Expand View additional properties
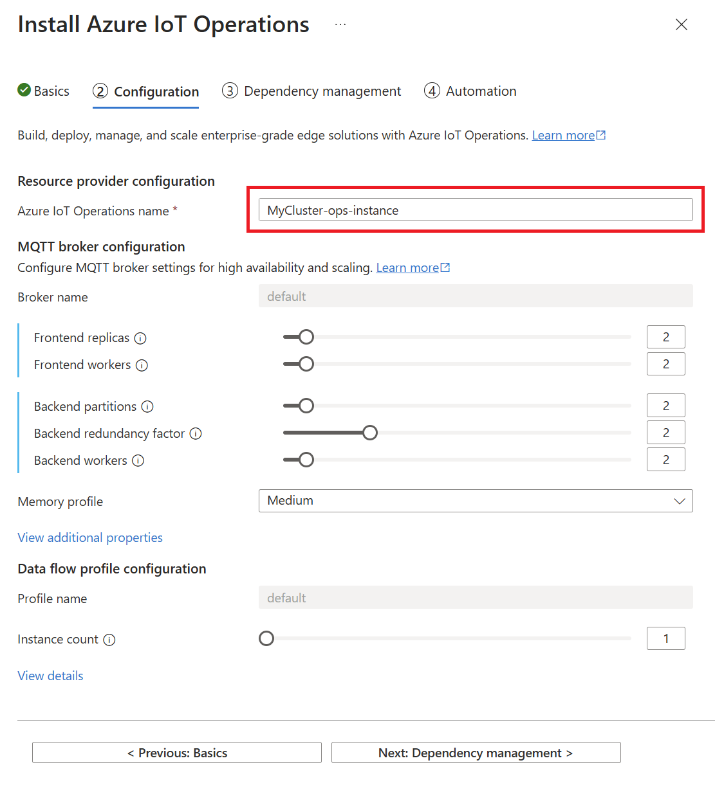Viewport: 715px width, 792px height. pyautogui.click(x=89, y=537)
